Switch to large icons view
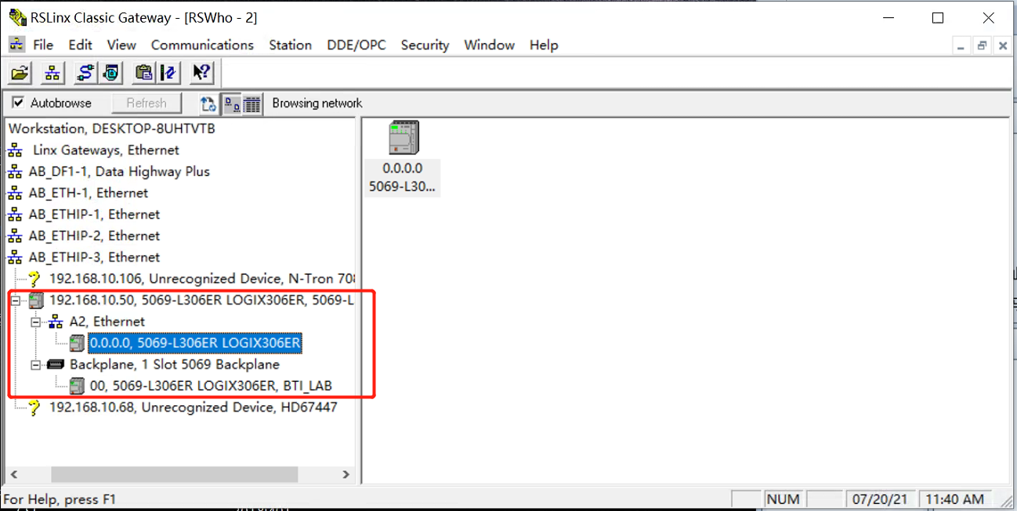Screen dimensions: 1017x511 [x=232, y=103]
